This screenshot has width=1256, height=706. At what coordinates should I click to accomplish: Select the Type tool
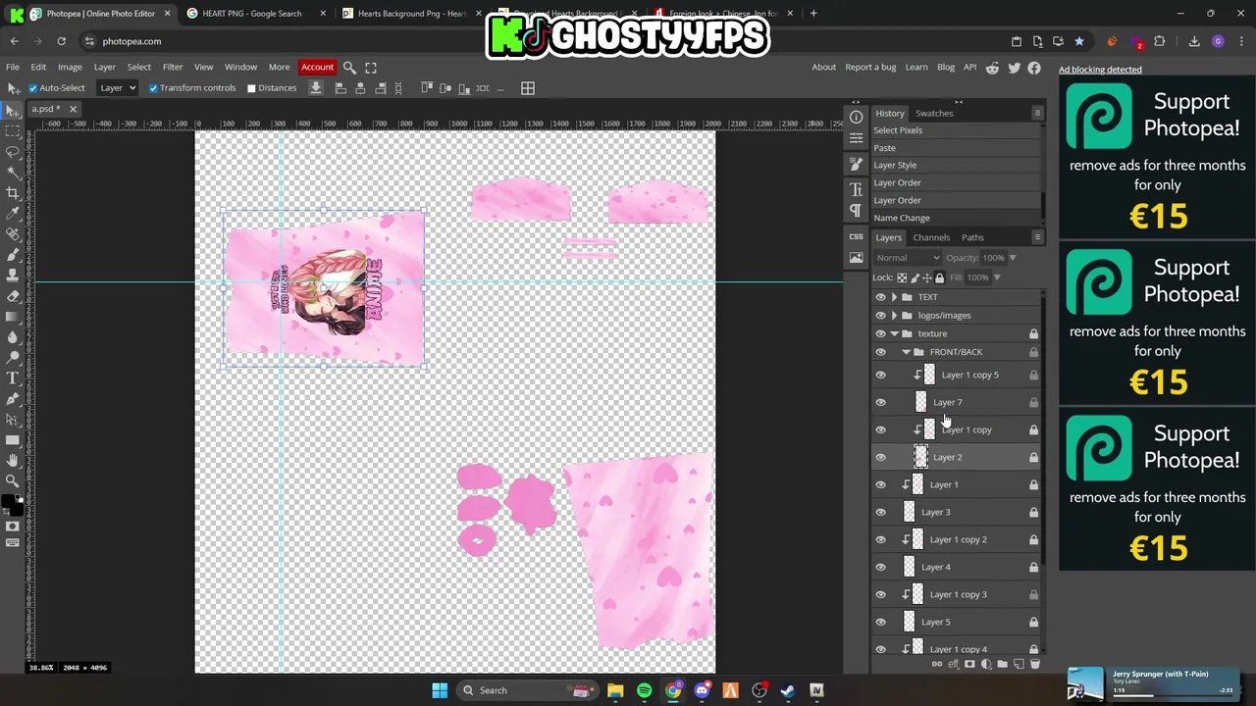click(x=13, y=378)
